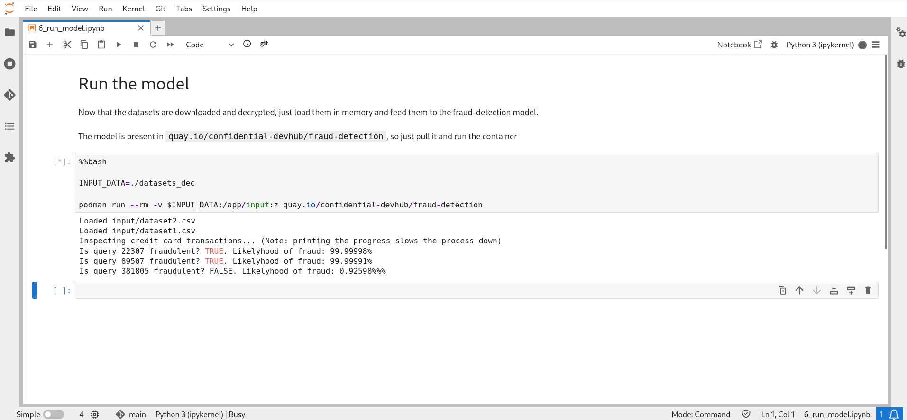The width and height of the screenshot is (907, 420).
Task: Run the selected cell with play button
Action: click(119, 45)
